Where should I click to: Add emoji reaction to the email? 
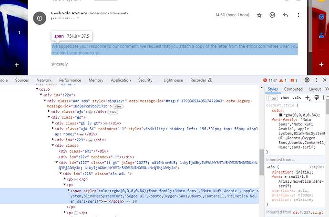pos(272,15)
